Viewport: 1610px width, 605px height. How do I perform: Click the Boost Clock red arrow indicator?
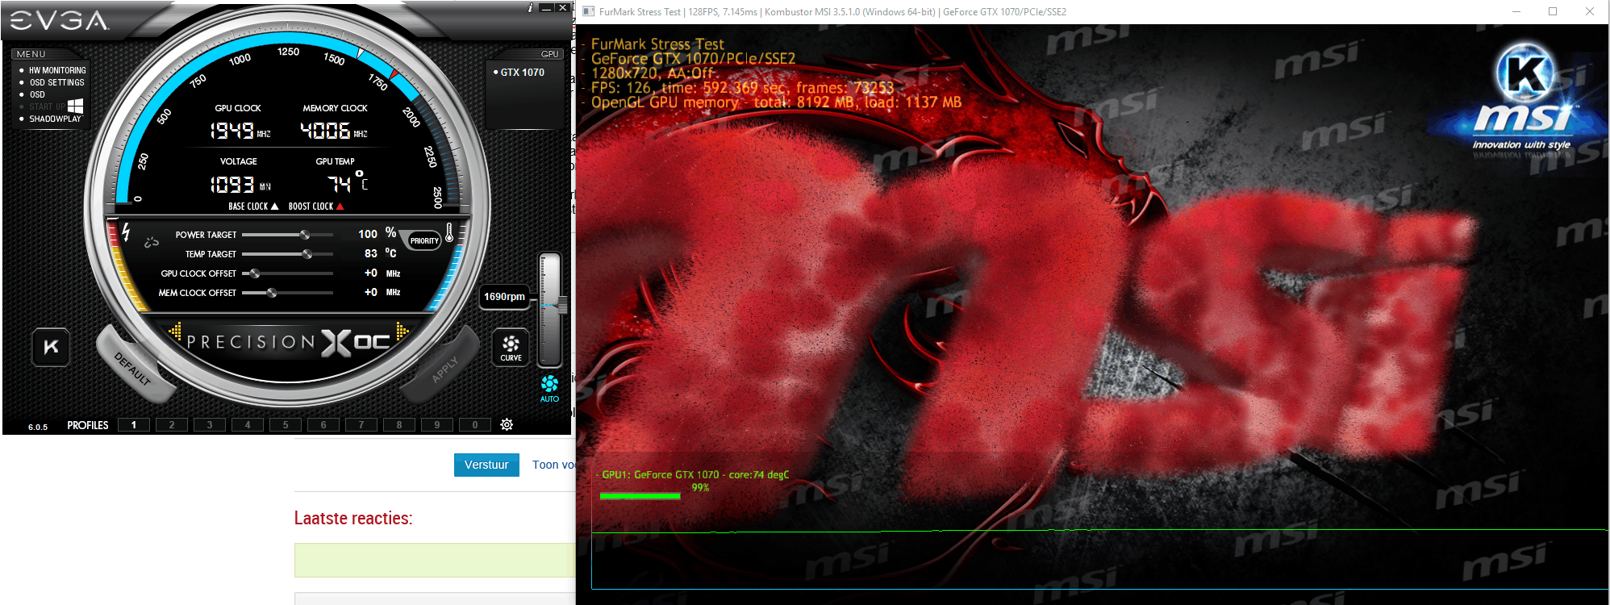pos(340,207)
